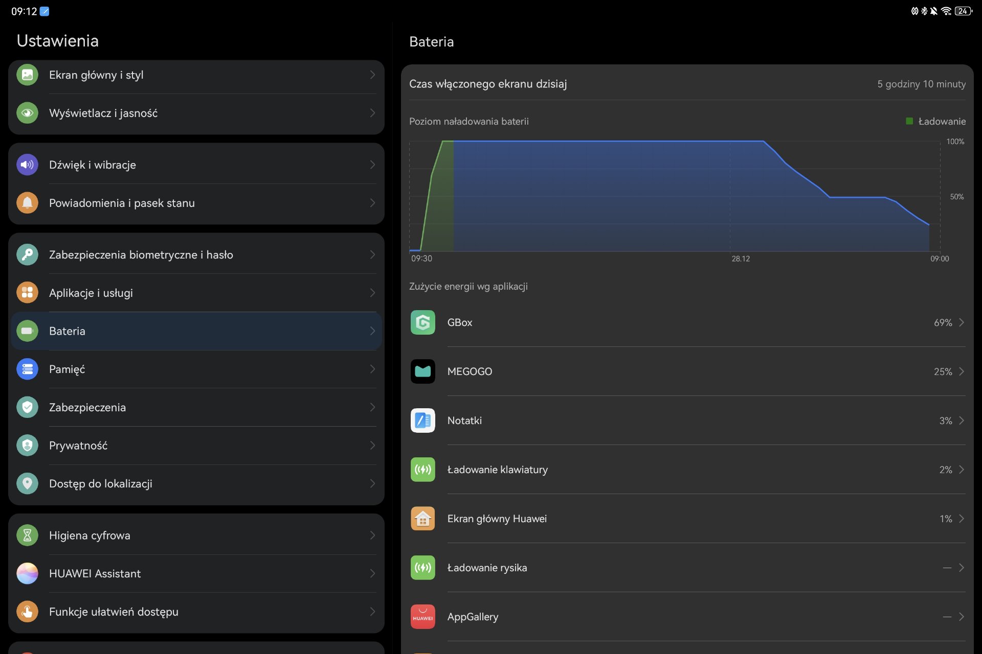Tap the battery indicator in status bar
This screenshot has width=982, height=654.
tap(963, 11)
